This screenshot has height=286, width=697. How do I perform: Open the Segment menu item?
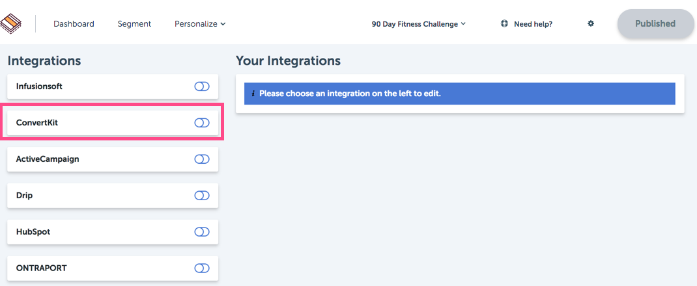pyautogui.click(x=134, y=24)
